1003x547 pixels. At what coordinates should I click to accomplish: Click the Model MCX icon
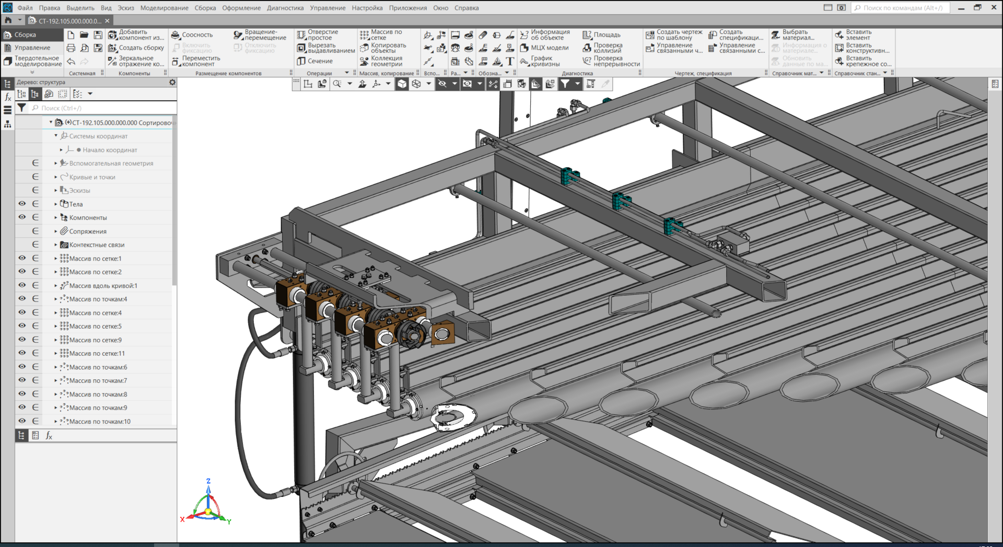[x=524, y=48]
